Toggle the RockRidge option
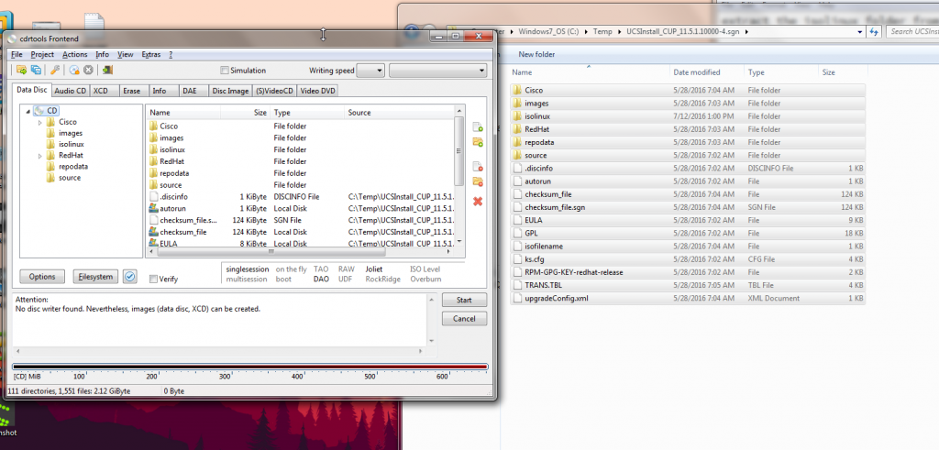 (381, 279)
